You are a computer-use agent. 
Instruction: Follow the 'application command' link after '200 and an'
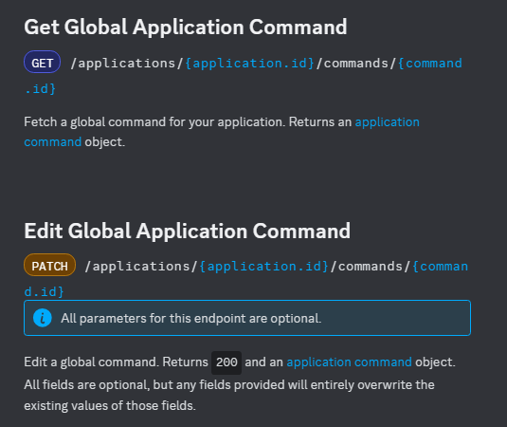(349, 362)
